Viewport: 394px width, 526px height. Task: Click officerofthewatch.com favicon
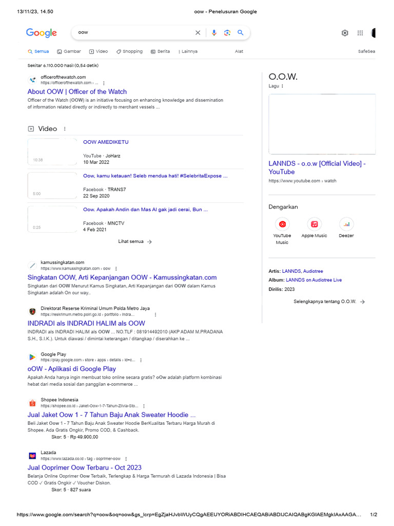click(32, 80)
